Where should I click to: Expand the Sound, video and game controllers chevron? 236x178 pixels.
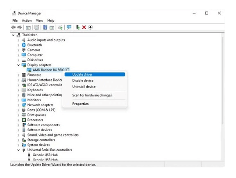[18, 135]
